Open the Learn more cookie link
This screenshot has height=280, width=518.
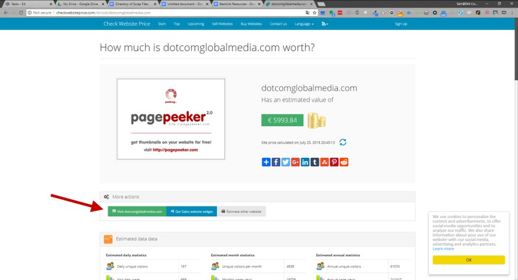(444, 249)
